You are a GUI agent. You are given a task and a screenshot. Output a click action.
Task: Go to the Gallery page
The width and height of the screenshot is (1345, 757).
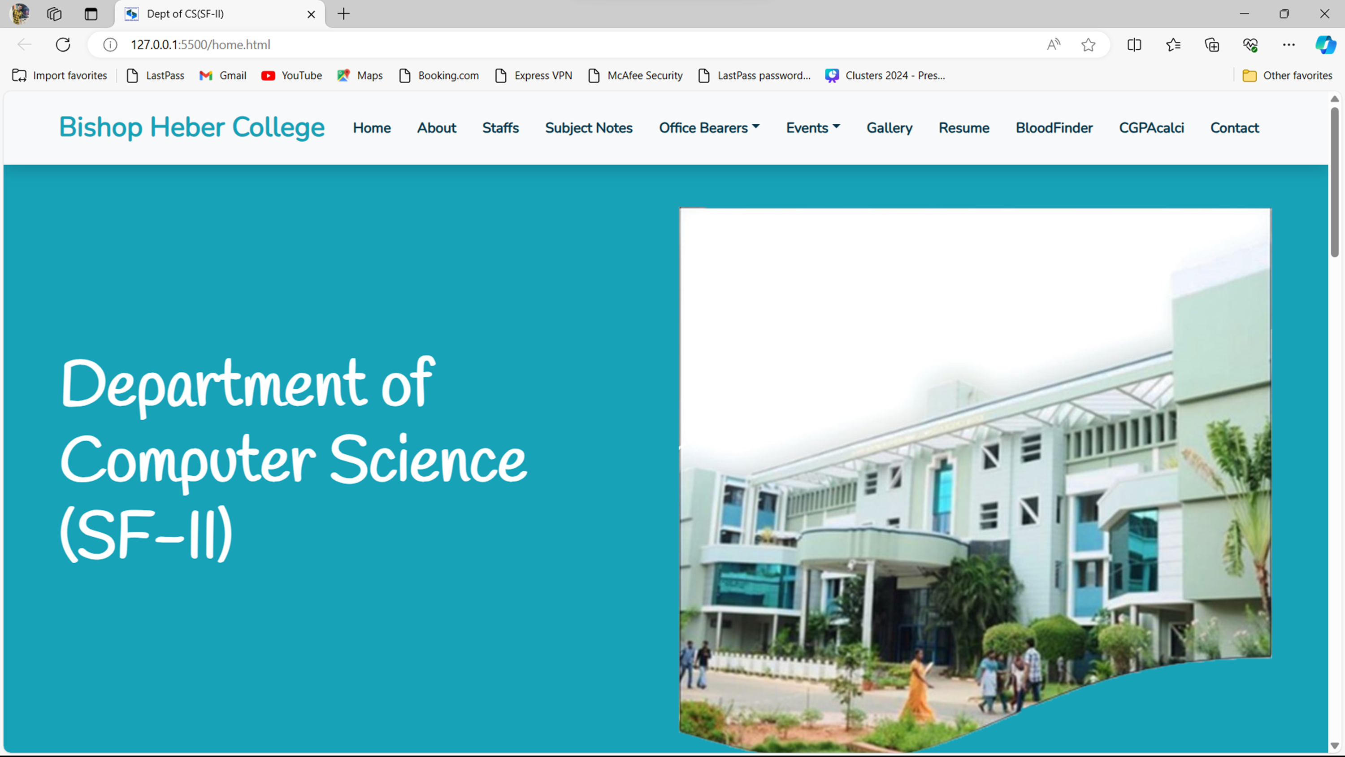pyautogui.click(x=889, y=128)
